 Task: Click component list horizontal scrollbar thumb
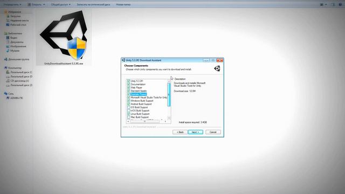(144, 121)
